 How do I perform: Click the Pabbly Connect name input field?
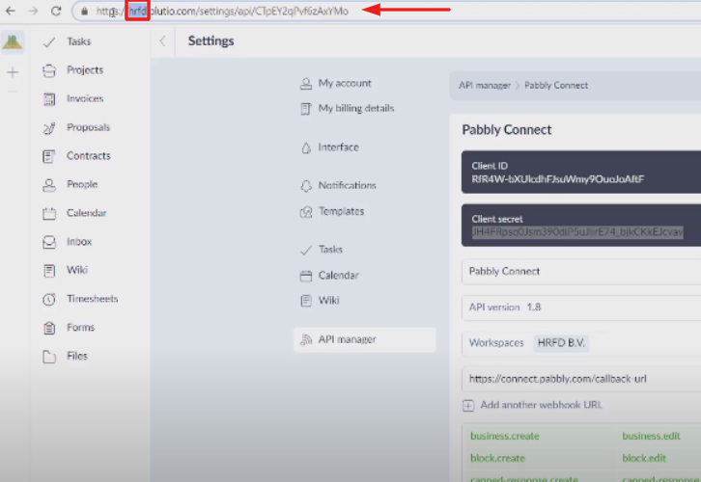tap(581, 272)
